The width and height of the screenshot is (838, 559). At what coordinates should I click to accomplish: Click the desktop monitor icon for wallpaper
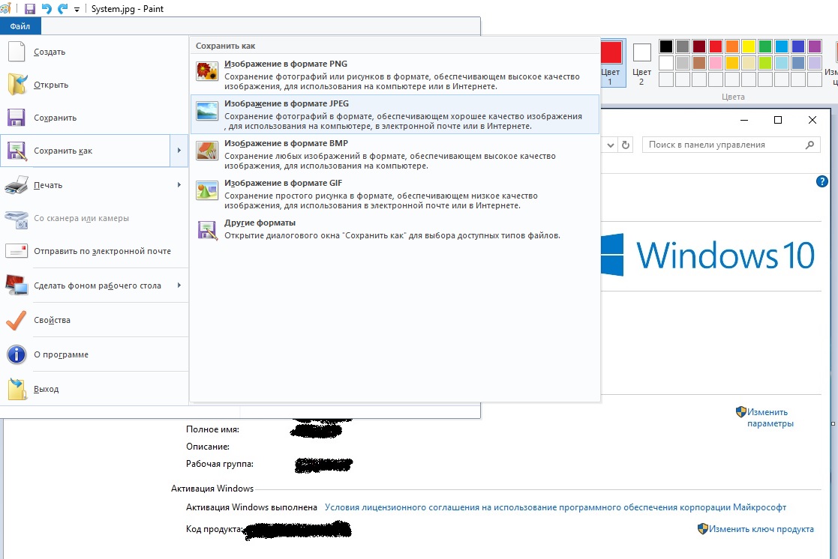17,285
